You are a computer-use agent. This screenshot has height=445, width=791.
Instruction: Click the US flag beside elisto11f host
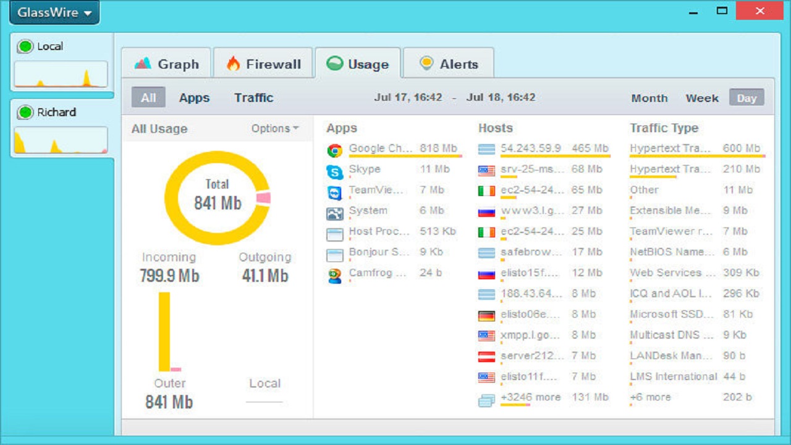(x=487, y=377)
